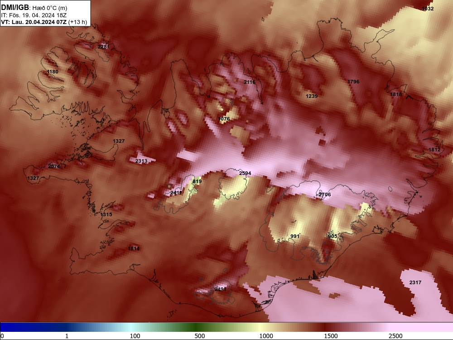453x340 pixels.
Task: Click the 991 value on the map
Action: tap(295, 236)
